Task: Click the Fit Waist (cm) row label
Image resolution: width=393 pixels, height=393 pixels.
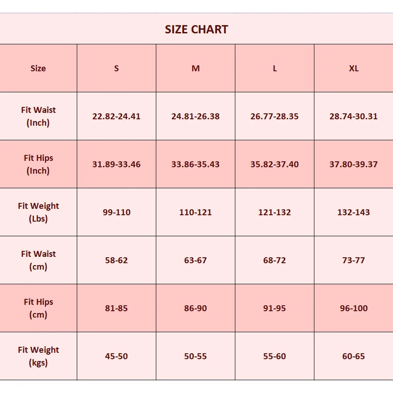Action: tap(38, 260)
